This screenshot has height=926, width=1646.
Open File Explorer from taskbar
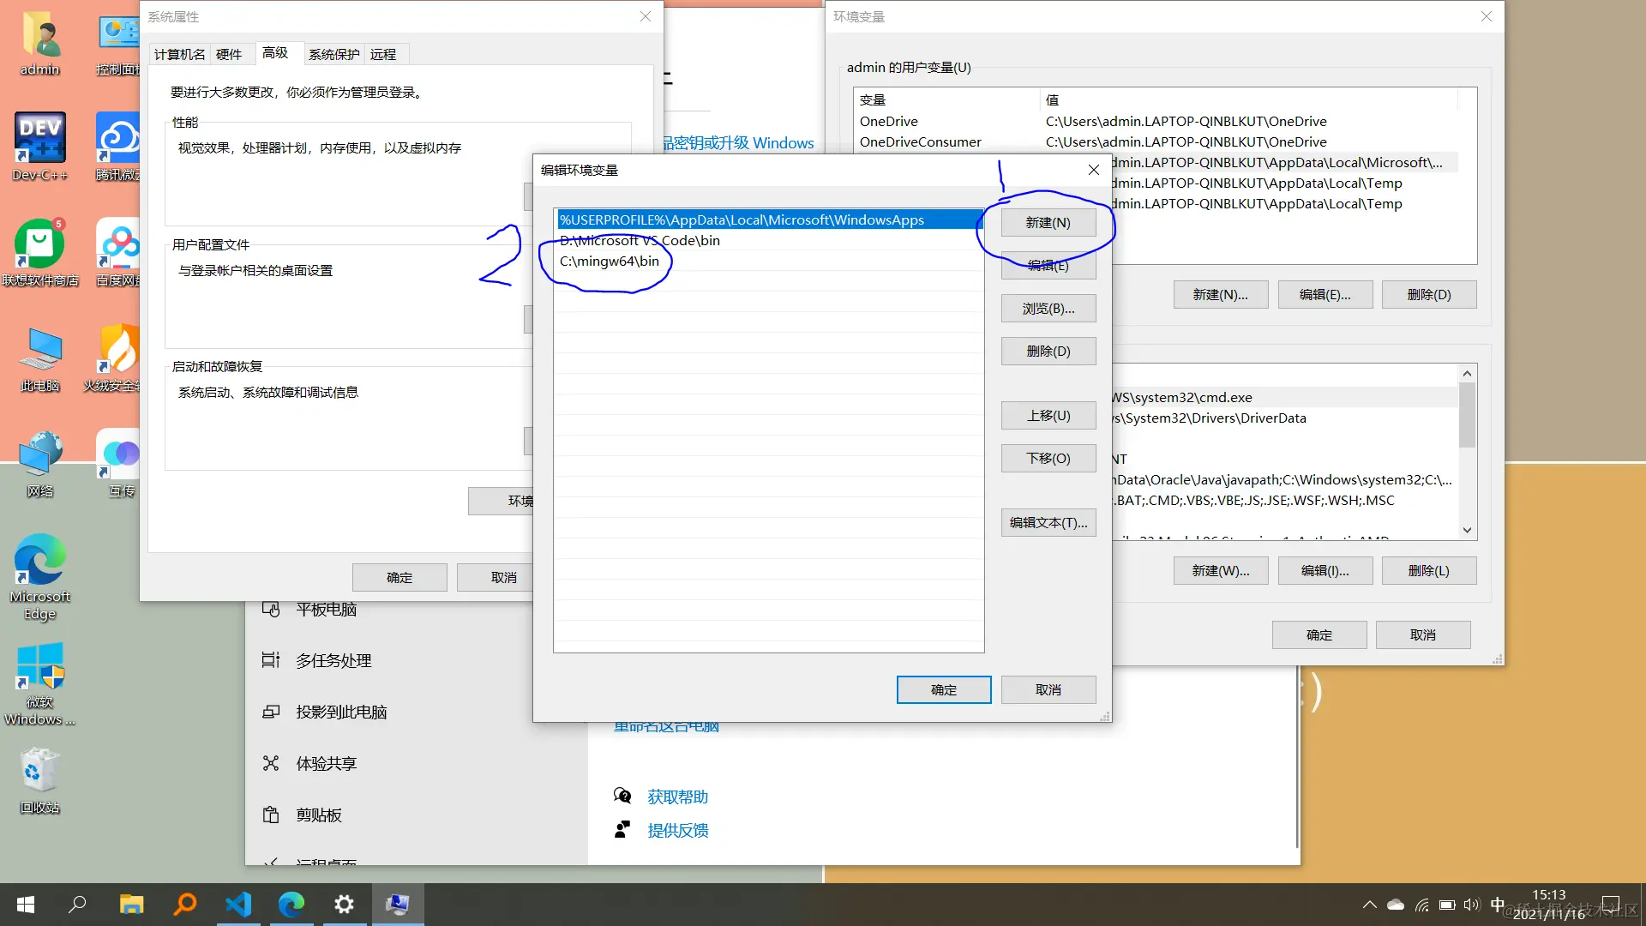[x=131, y=905]
